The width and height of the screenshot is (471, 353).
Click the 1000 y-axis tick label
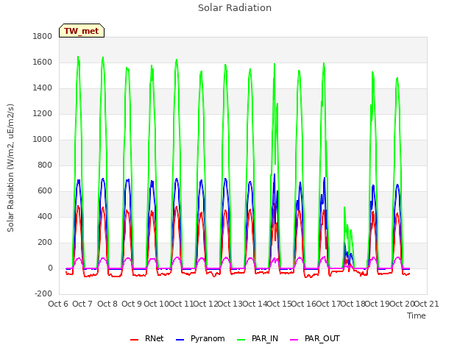tap(43, 139)
